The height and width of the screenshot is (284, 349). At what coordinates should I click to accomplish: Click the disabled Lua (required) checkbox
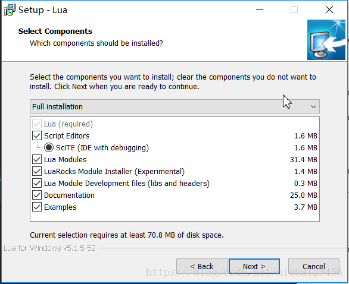(x=37, y=124)
